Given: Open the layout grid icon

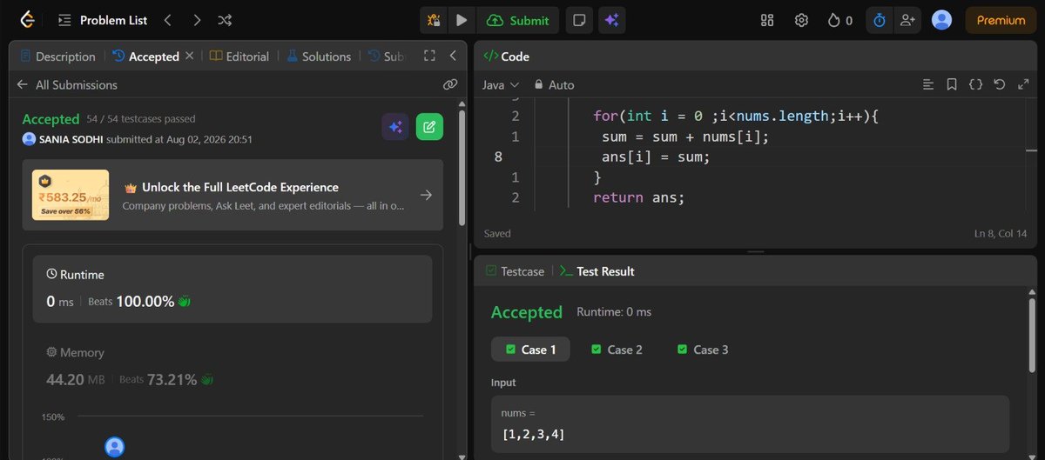Looking at the screenshot, I should 767,20.
